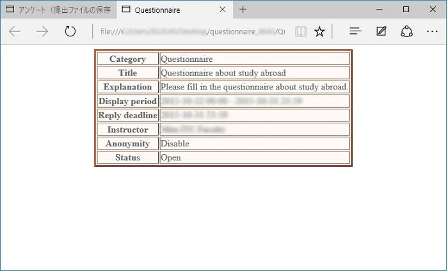
Task: Click the Anonymity value 'Disable'
Action: [x=173, y=143]
